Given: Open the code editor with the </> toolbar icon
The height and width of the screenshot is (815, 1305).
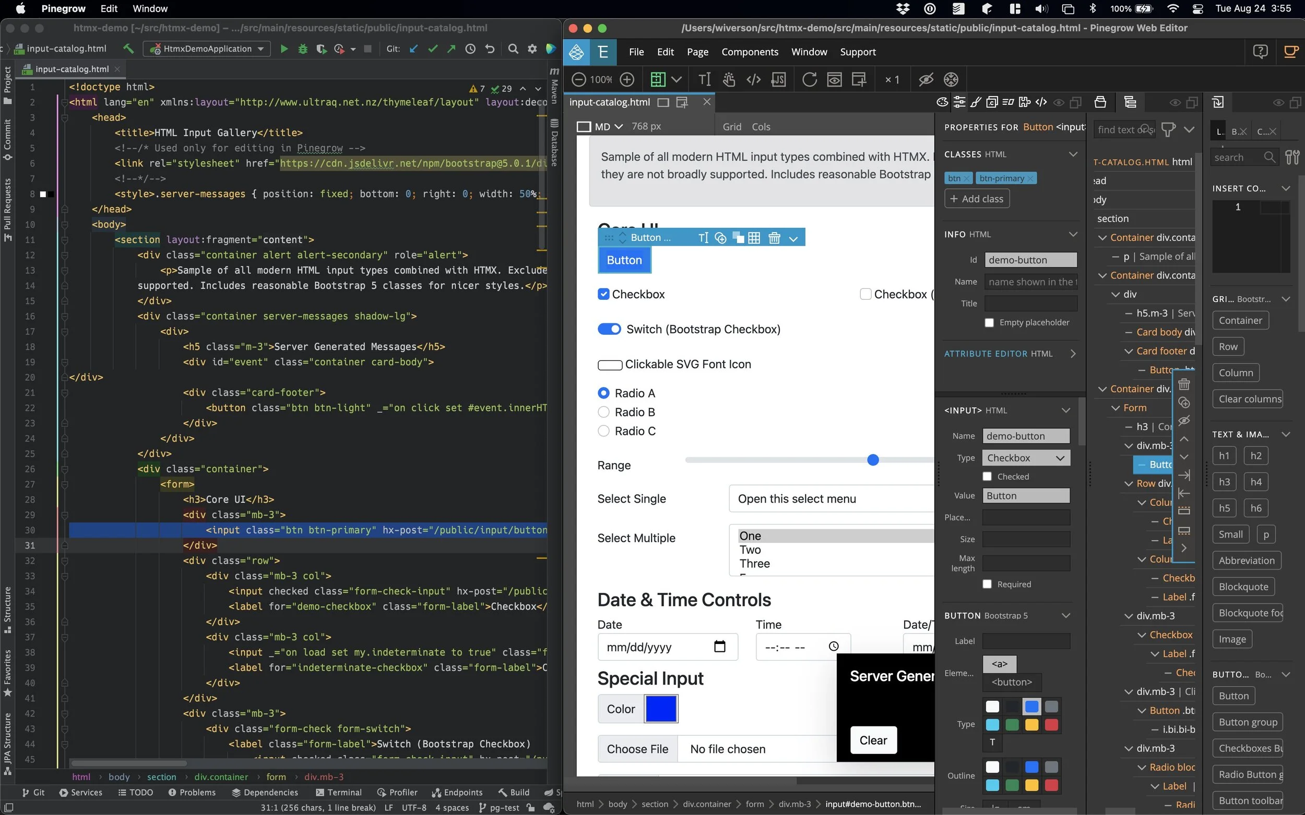Looking at the screenshot, I should (753, 79).
